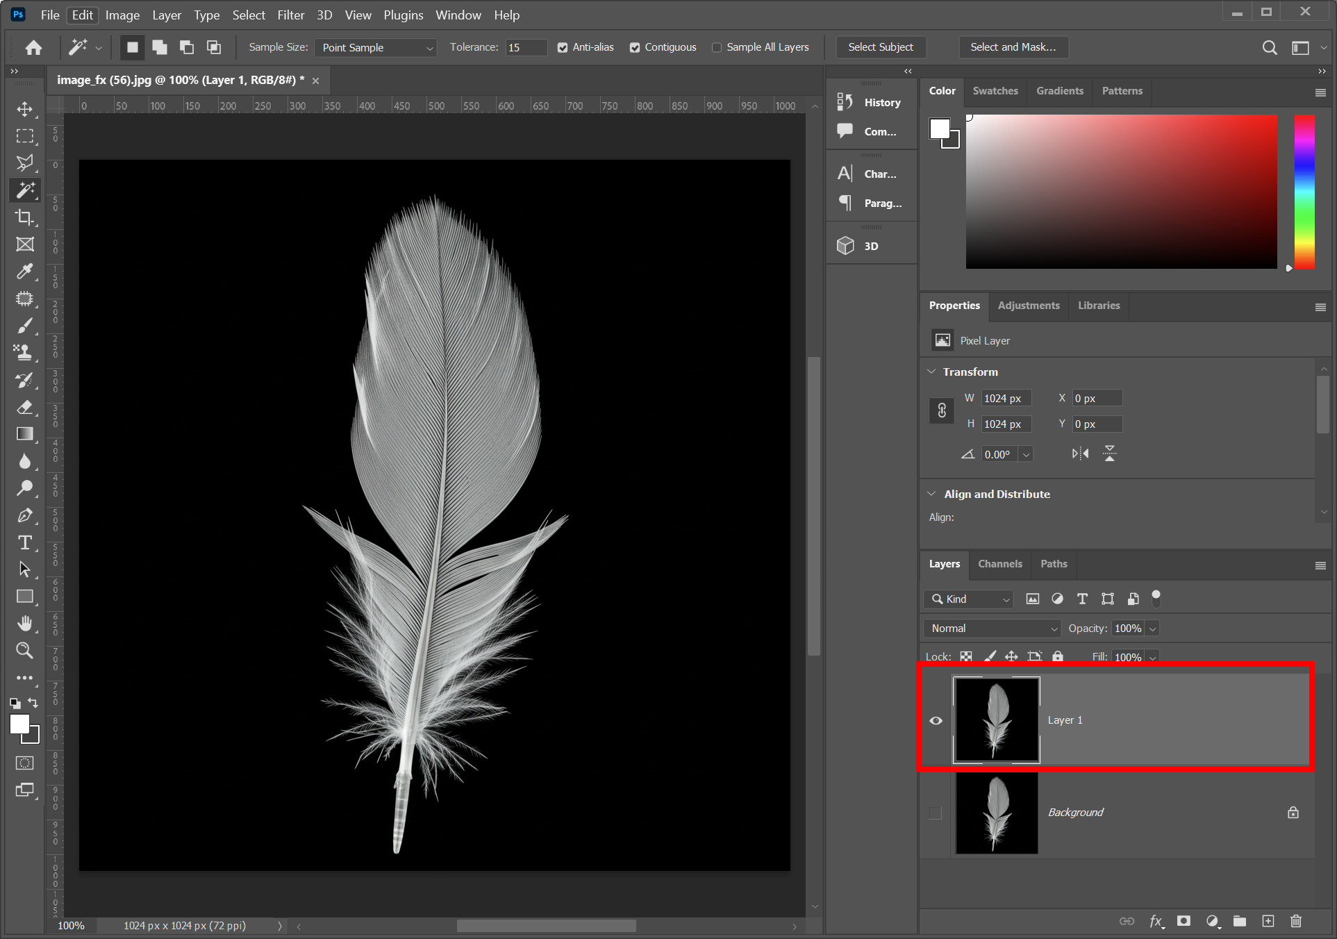Click the delete layer trash icon
The width and height of the screenshot is (1337, 939).
point(1295,921)
